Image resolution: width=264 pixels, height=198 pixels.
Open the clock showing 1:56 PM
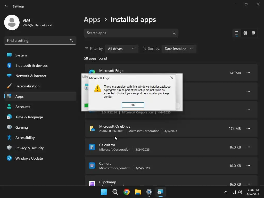tap(253, 192)
